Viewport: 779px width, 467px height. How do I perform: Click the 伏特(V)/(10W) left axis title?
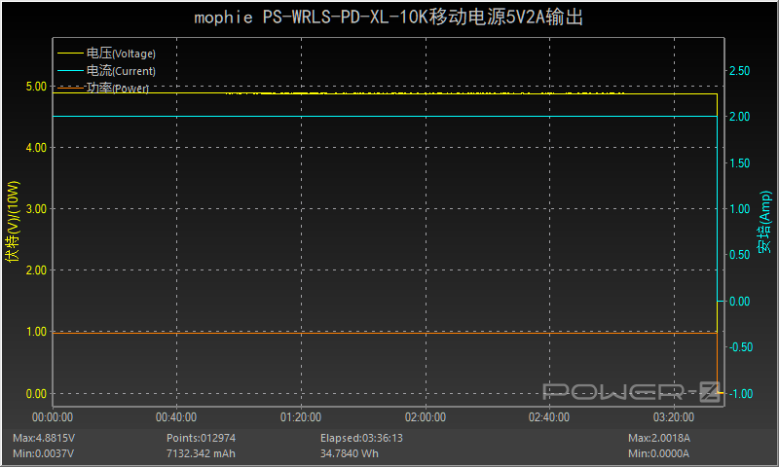pos(13,222)
